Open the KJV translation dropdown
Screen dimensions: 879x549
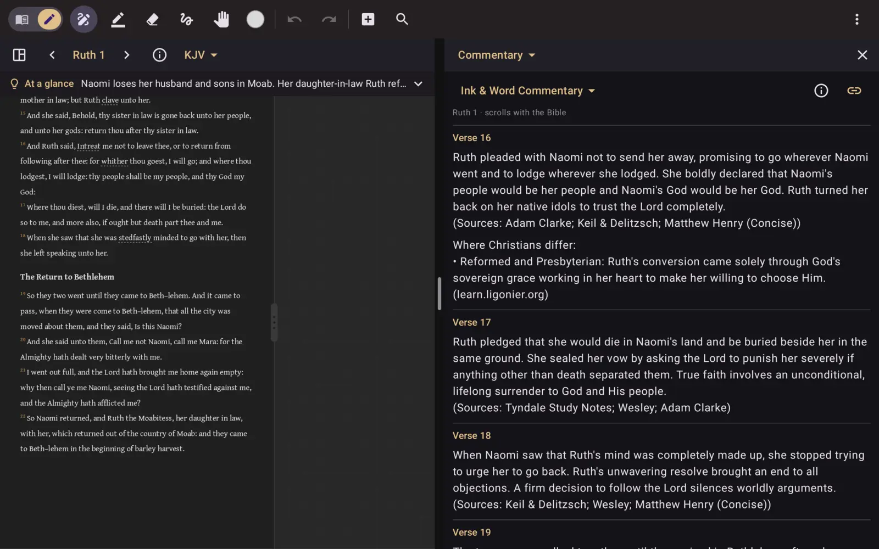pos(201,55)
